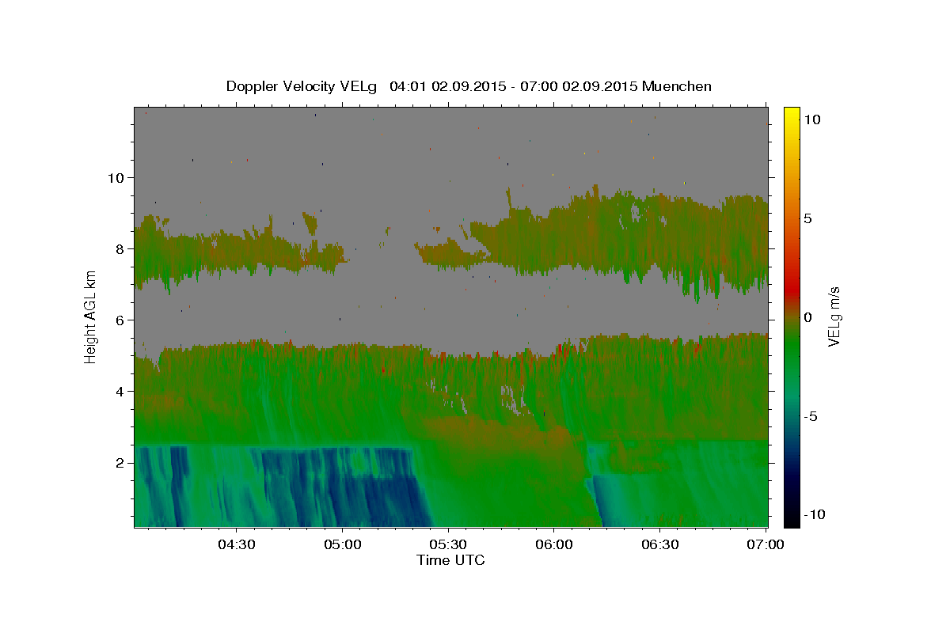Click the '04:30' time tick label
950x633 pixels.
236,544
